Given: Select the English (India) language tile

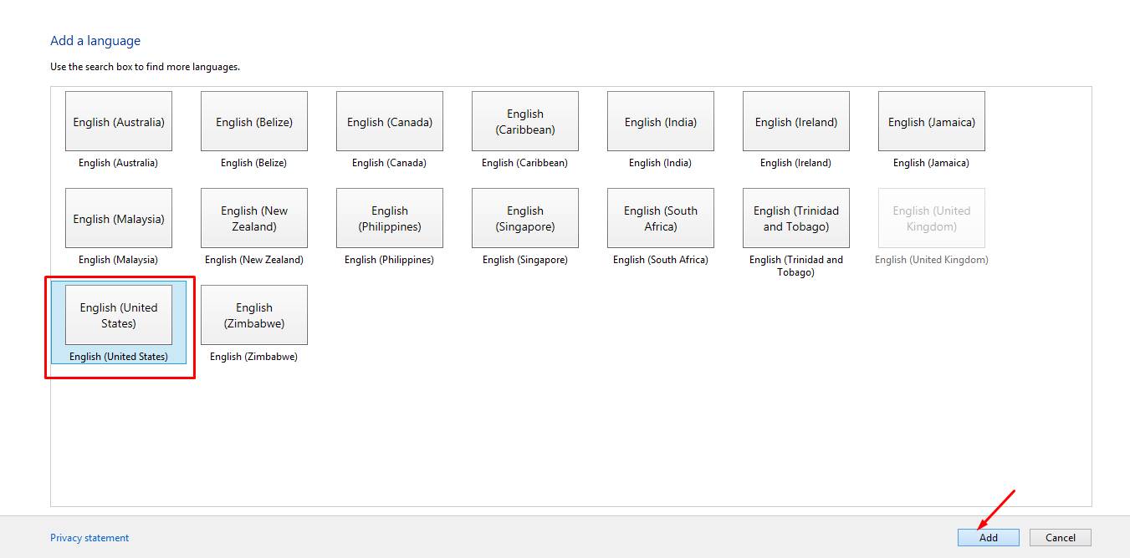Looking at the screenshot, I should click(x=661, y=122).
